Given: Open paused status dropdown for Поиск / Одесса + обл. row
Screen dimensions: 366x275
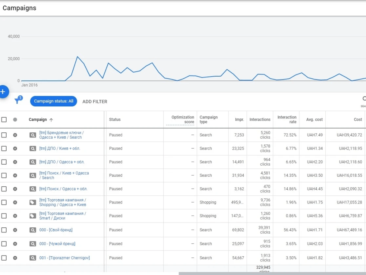Looking at the screenshot, I should (x=15, y=189).
